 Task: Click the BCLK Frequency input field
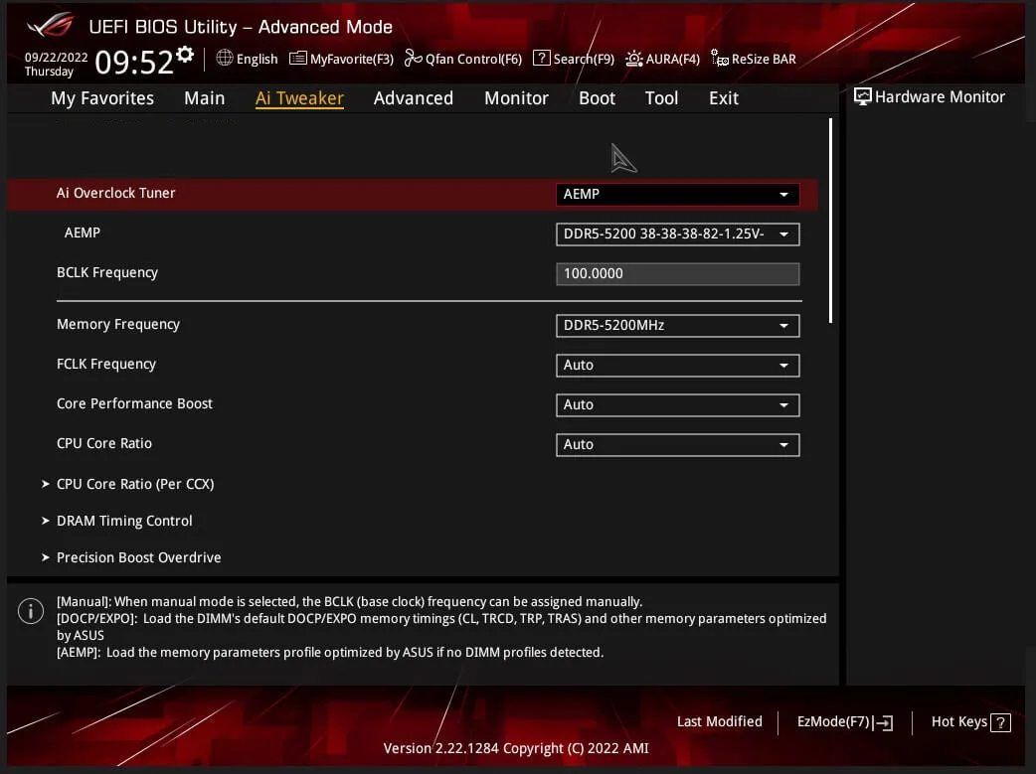677,273
